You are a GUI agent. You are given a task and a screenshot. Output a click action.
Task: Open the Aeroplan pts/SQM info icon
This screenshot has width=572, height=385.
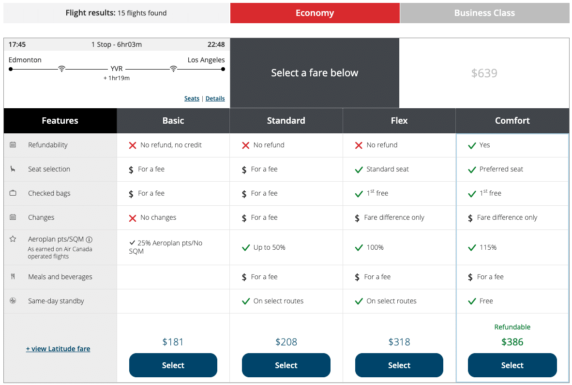(x=89, y=240)
